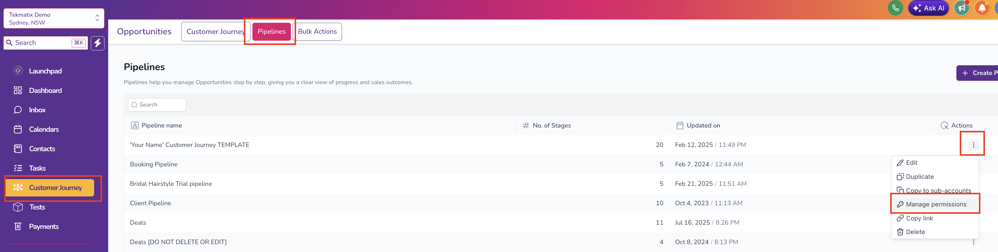Click the date Feb 12, 2025 / 11:49 PM

click(710, 145)
